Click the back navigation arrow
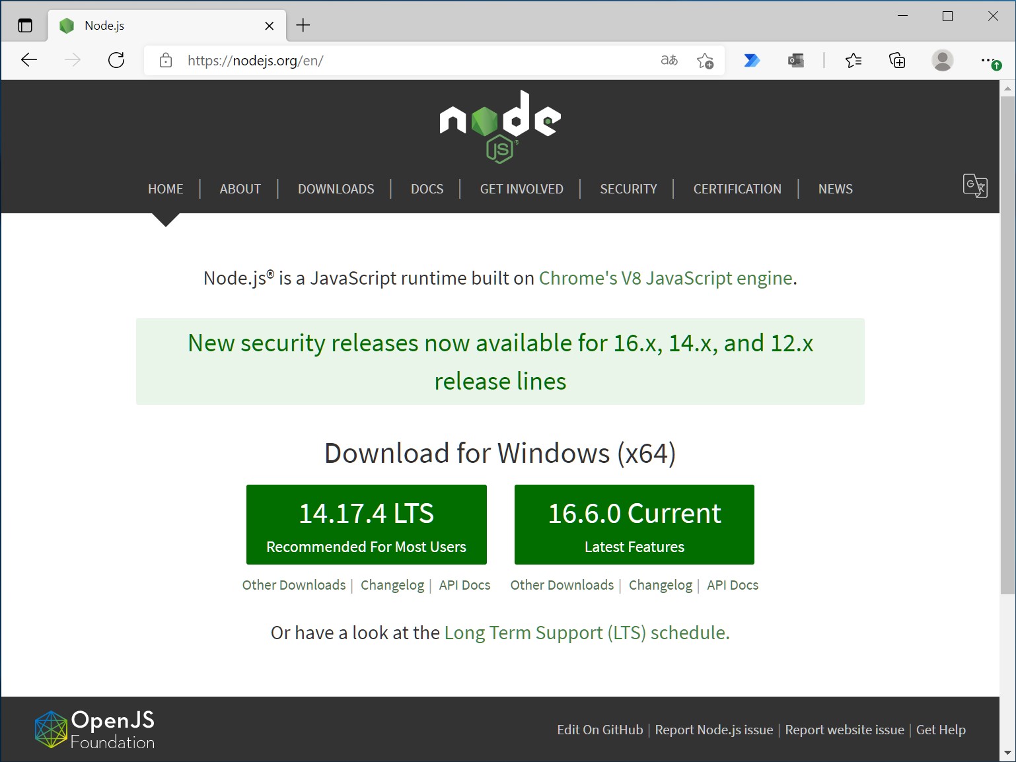 tap(29, 60)
